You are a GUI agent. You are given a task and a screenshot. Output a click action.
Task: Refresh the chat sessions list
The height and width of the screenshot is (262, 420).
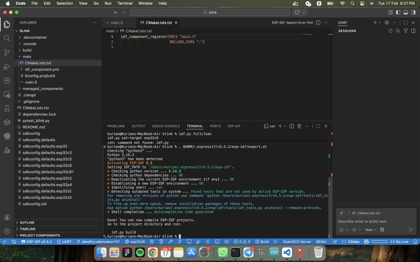click(x=390, y=31)
